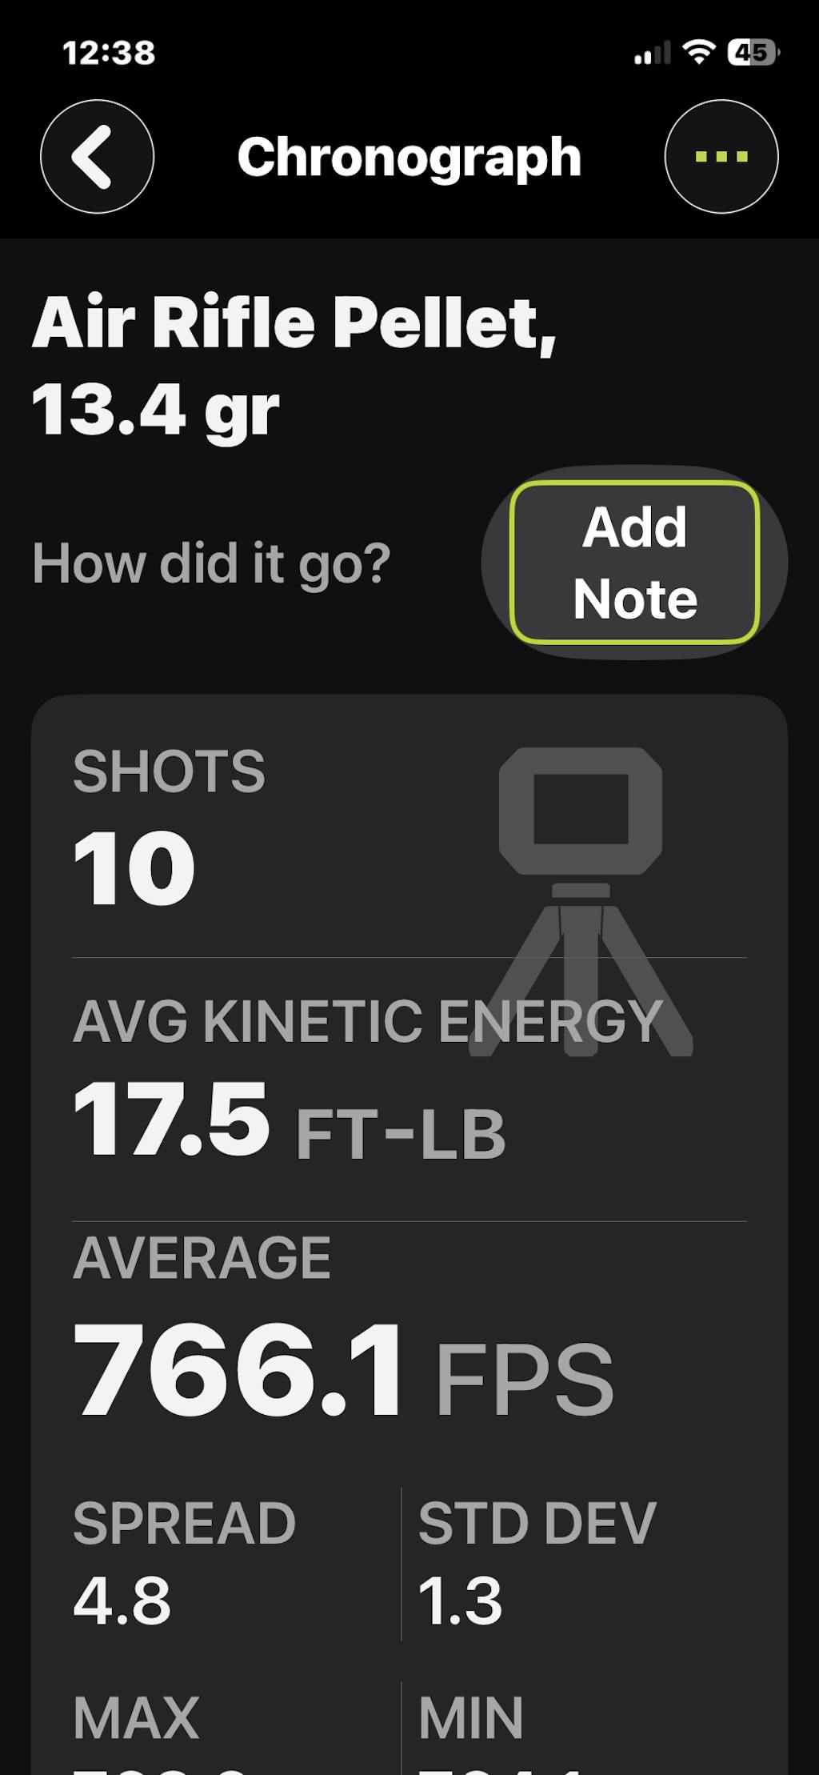Tap the cellular signal bars icon

click(652, 54)
